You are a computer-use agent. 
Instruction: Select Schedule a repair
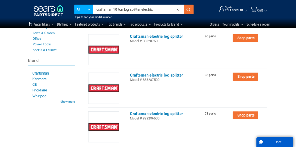pyautogui.click(x=258, y=24)
